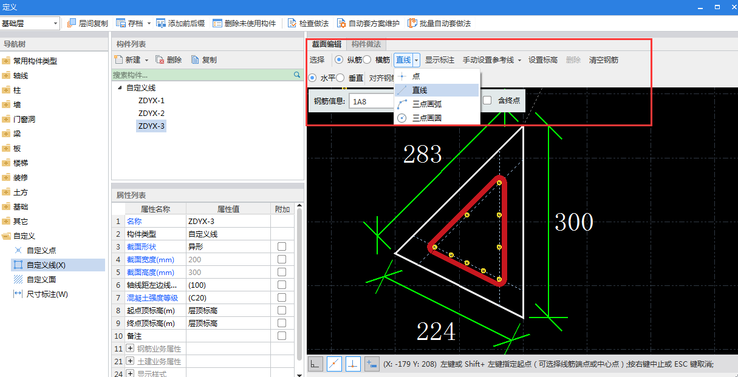Switch to the 构件做法 tab
This screenshot has height=377, width=738.
click(366, 44)
